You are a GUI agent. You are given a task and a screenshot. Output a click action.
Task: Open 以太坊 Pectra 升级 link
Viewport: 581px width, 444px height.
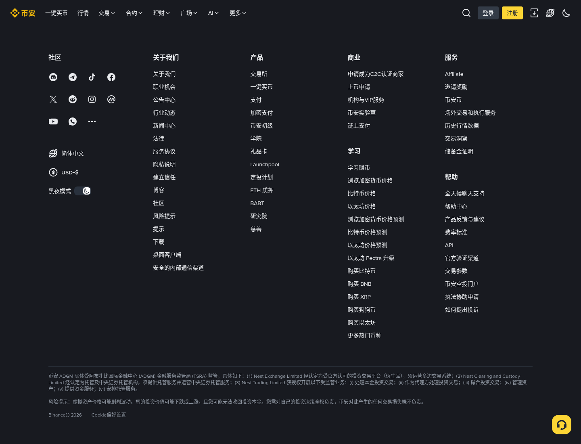click(x=371, y=258)
